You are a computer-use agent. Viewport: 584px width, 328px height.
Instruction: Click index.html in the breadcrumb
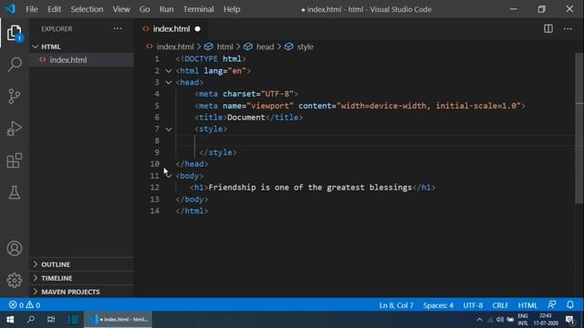pos(175,46)
